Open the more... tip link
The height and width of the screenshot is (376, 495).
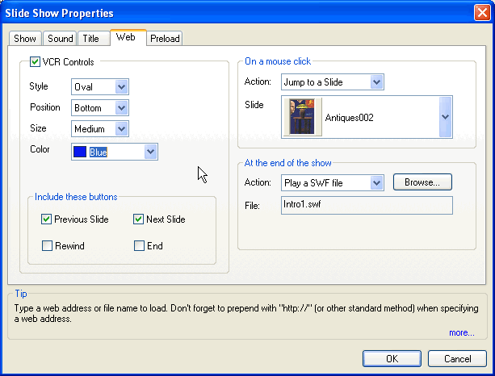point(462,332)
